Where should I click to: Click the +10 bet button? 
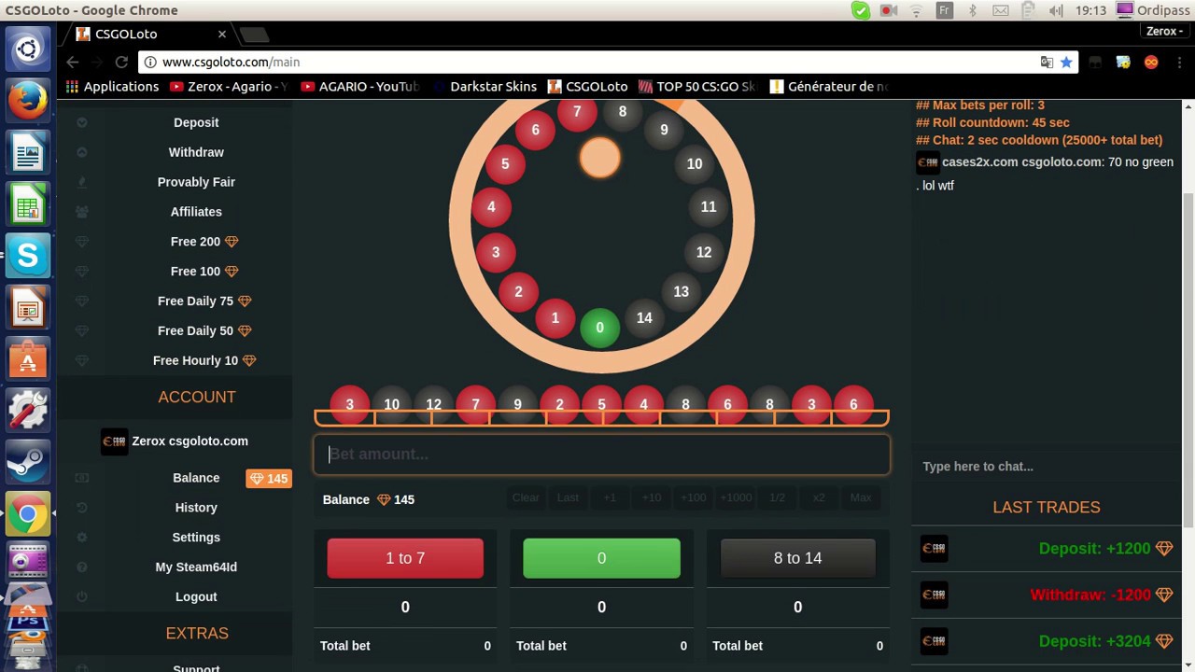pyautogui.click(x=652, y=497)
